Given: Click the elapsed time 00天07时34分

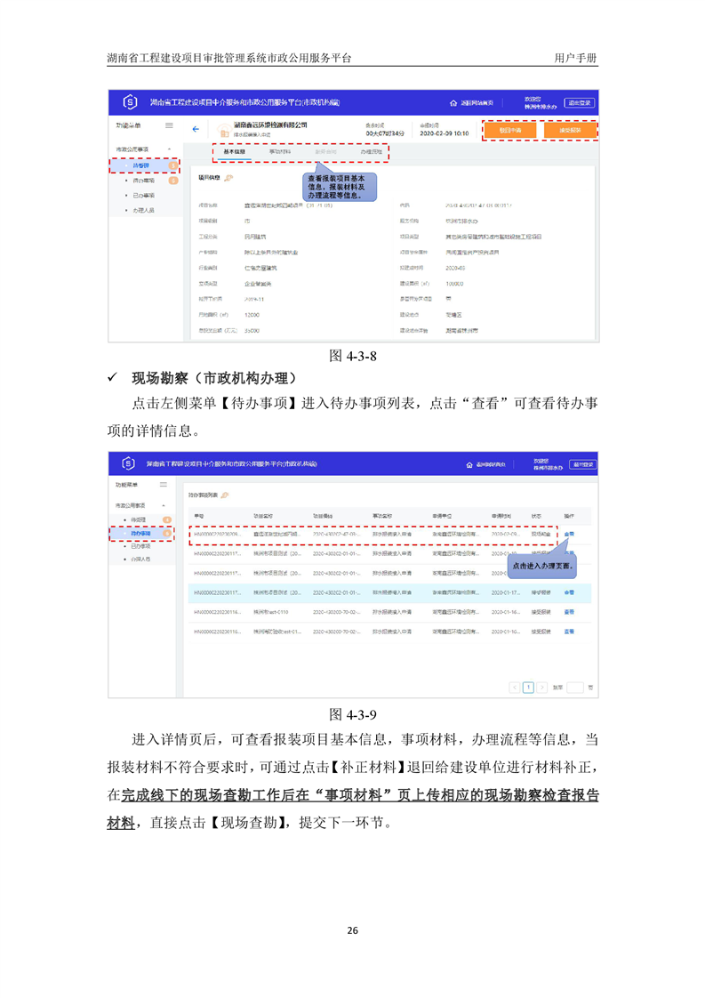Looking at the screenshot, I should point(385,133).
